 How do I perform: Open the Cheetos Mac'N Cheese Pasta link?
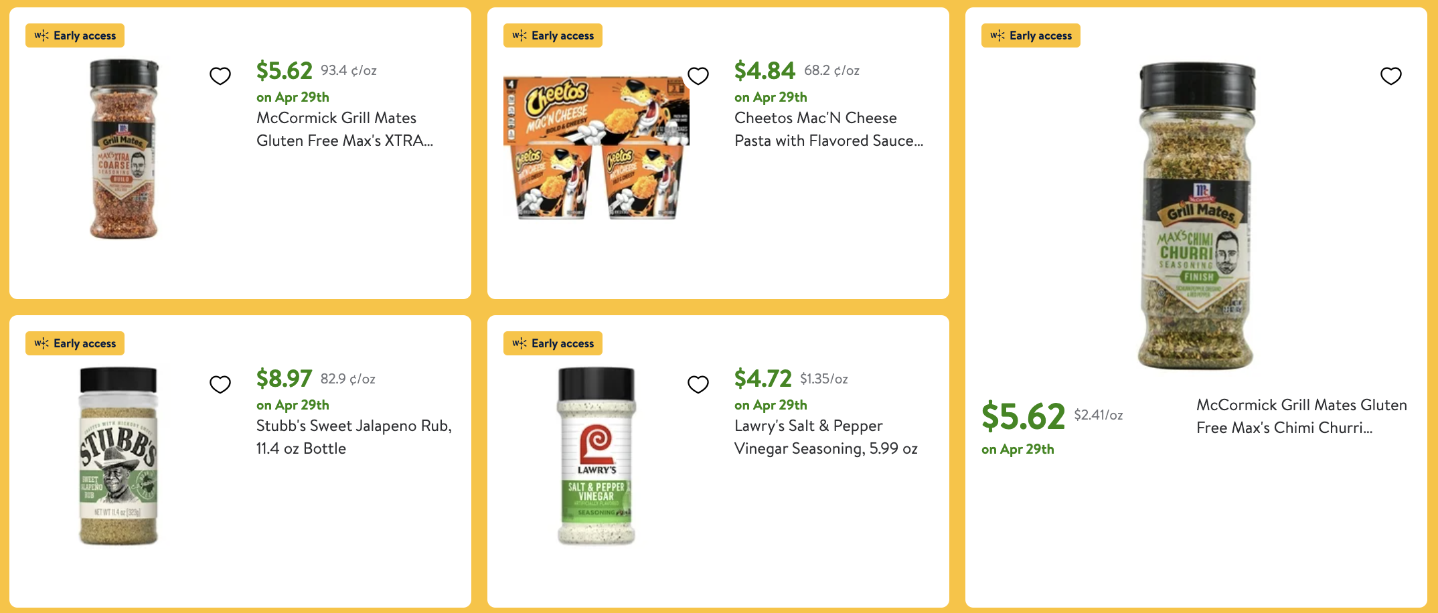click(828, 129)
